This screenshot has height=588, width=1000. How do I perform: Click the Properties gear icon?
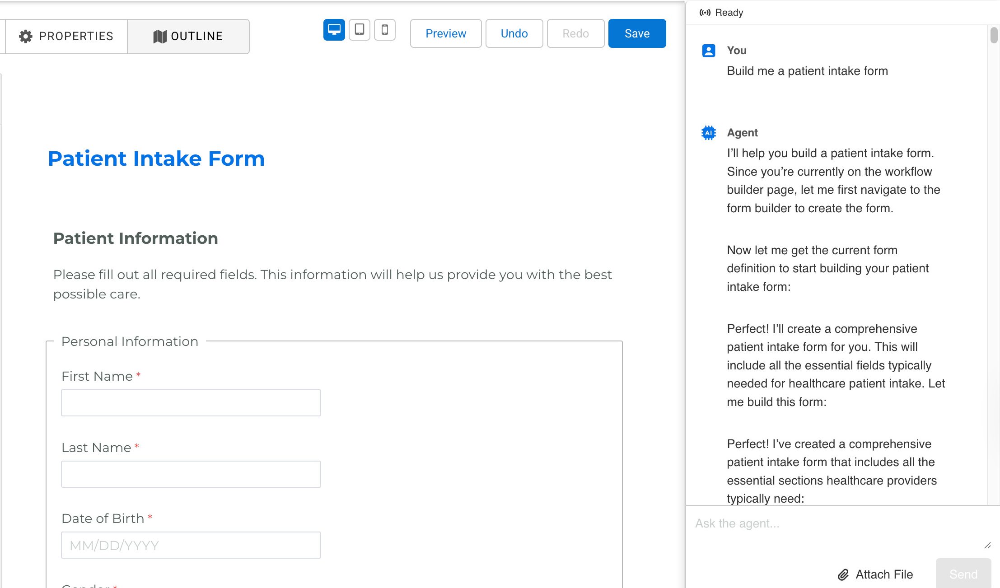(26, 36)
